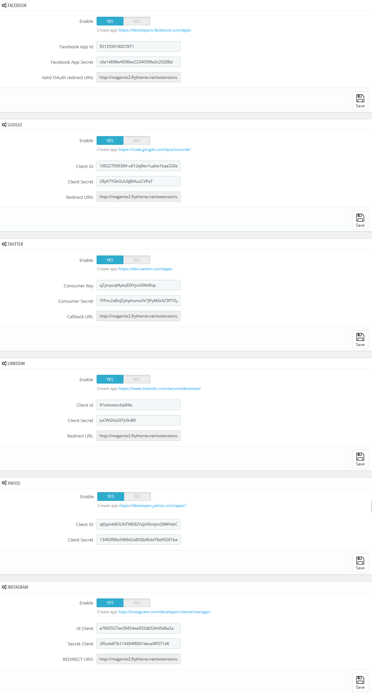Save the Yahoo settings
372x693 pixels.
360,563
